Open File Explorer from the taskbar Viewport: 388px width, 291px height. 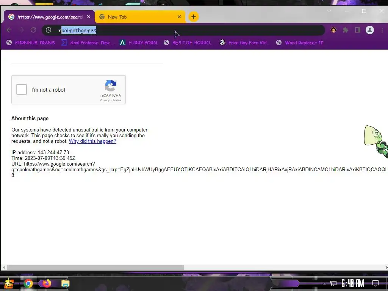(65, 283)
